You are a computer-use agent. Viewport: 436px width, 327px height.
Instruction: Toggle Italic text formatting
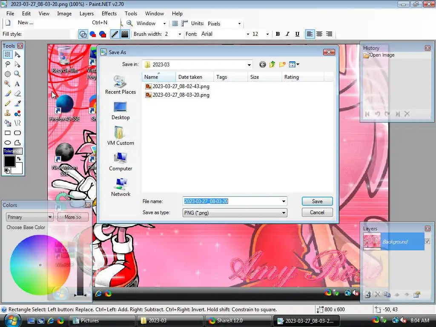point(287,34)
